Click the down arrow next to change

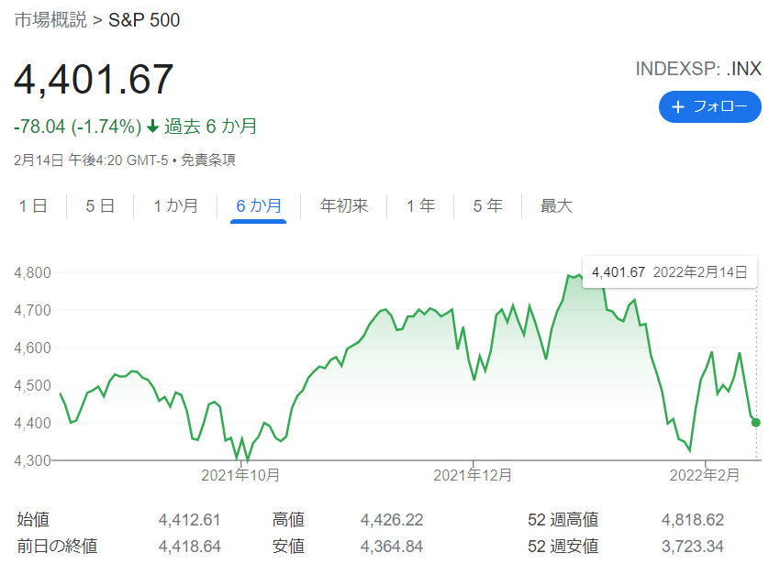tap(153, 127)
